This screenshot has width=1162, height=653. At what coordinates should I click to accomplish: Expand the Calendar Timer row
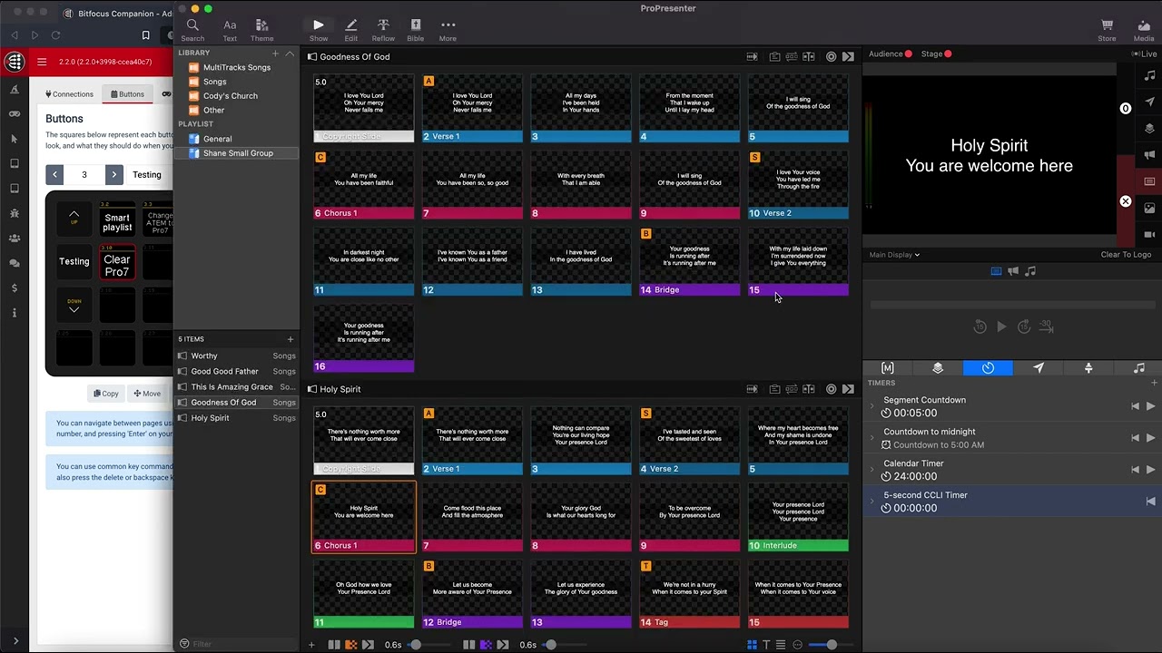click(872, 470)
